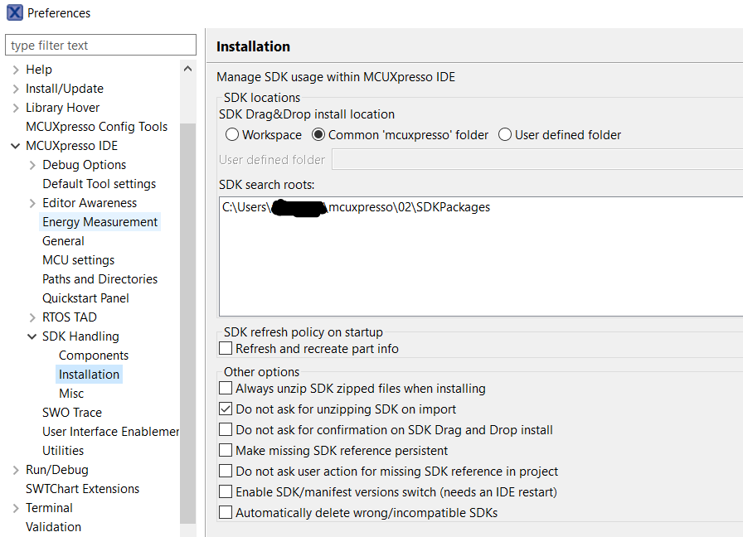The height and width of the screenshot is (537, 743).
Task: Open Energy Measurement preferences
Action: coord(100,221)
